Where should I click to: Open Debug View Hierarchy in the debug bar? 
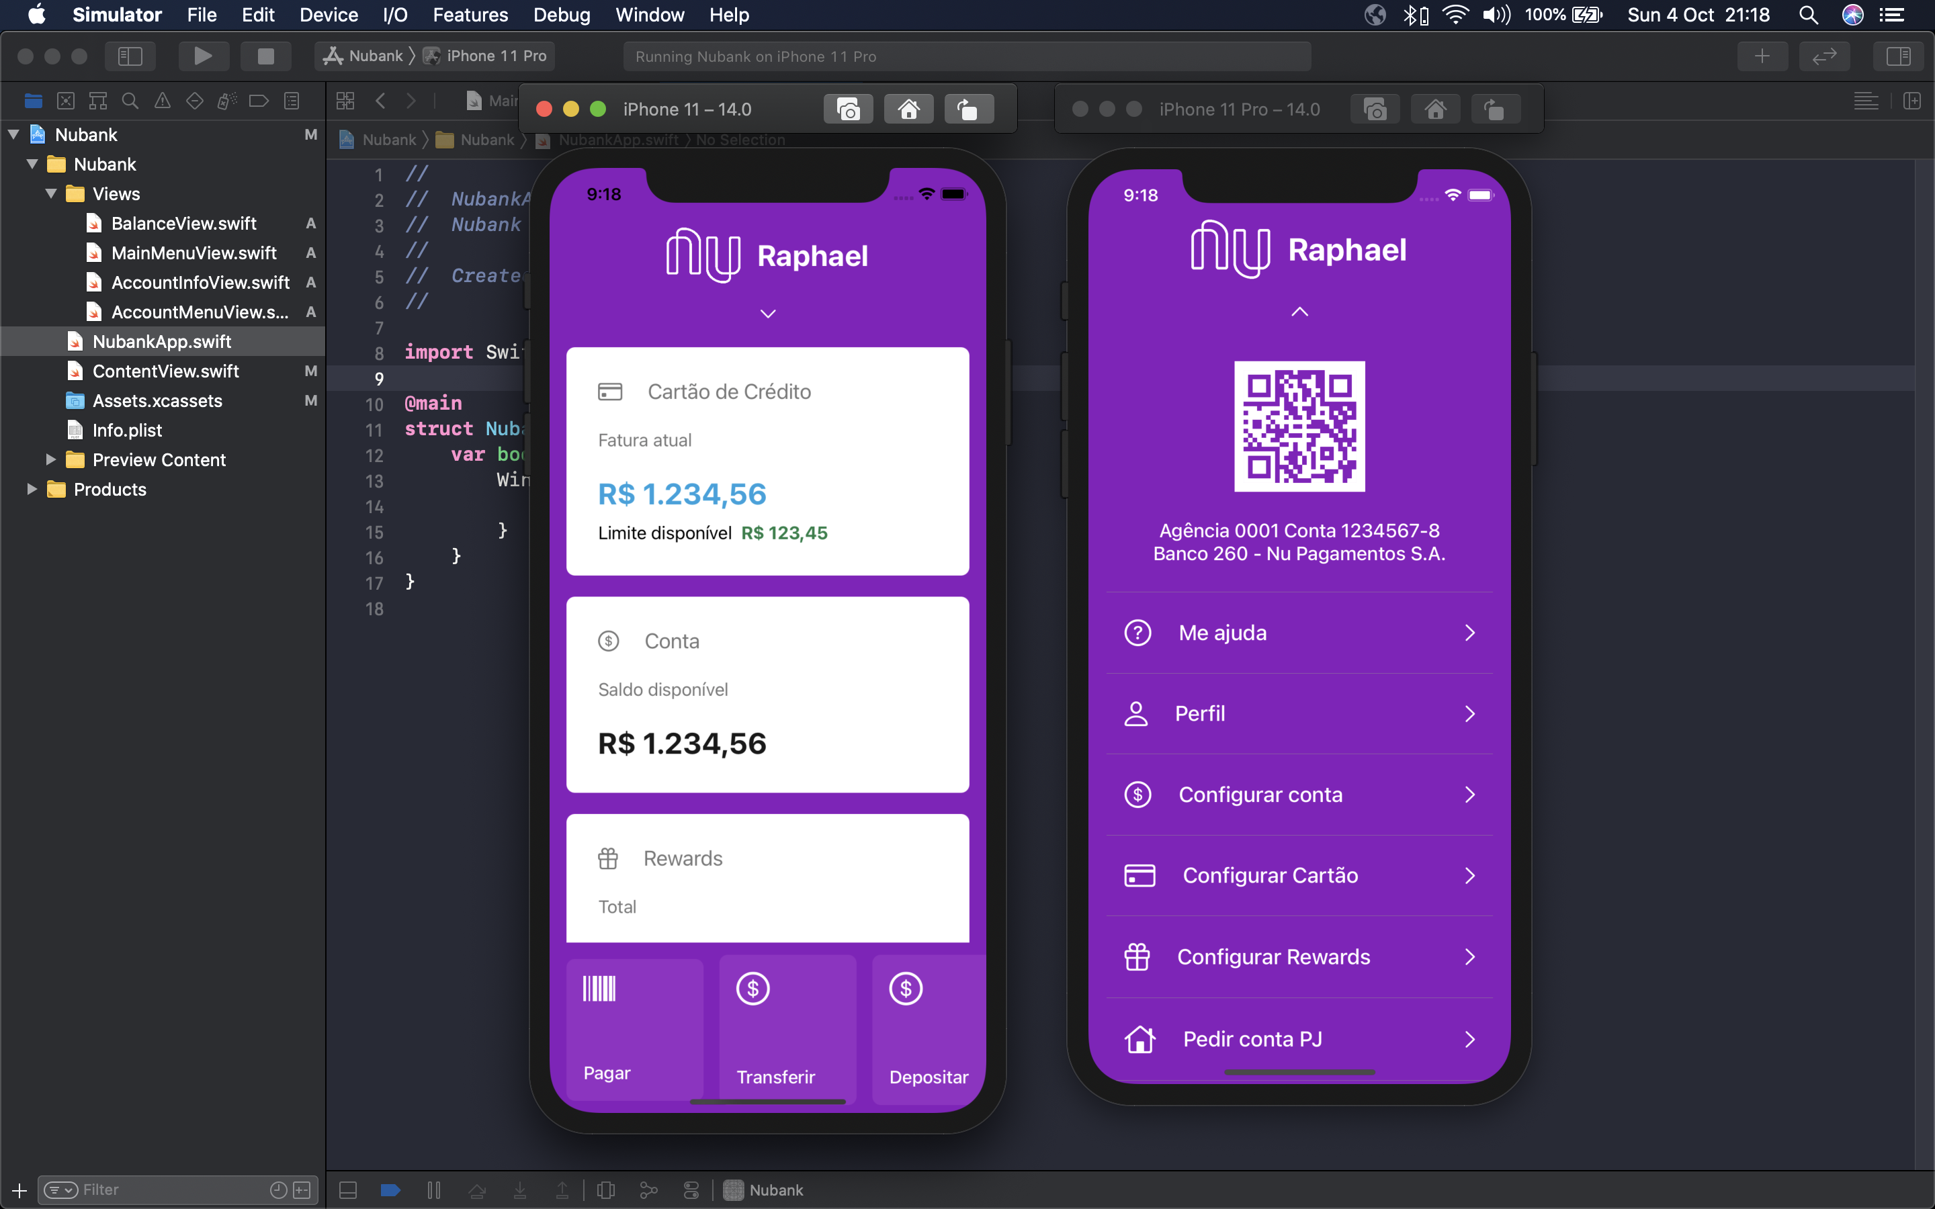605,1190
